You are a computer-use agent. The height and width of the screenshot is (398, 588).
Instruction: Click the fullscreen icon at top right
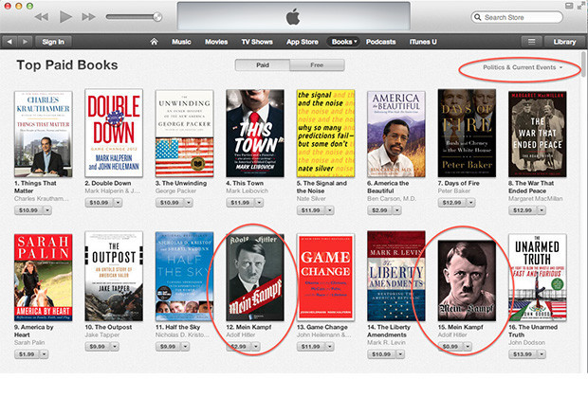point(582,6)
